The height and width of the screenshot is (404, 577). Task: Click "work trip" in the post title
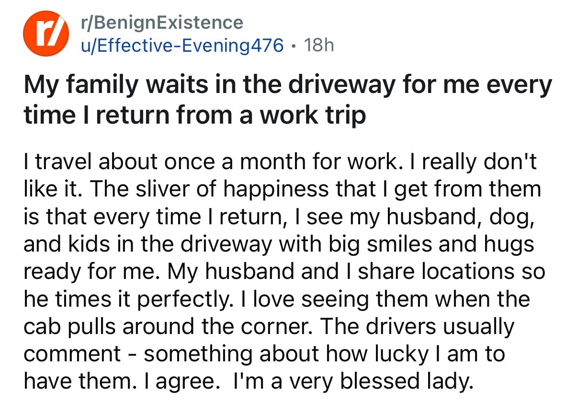309,115
